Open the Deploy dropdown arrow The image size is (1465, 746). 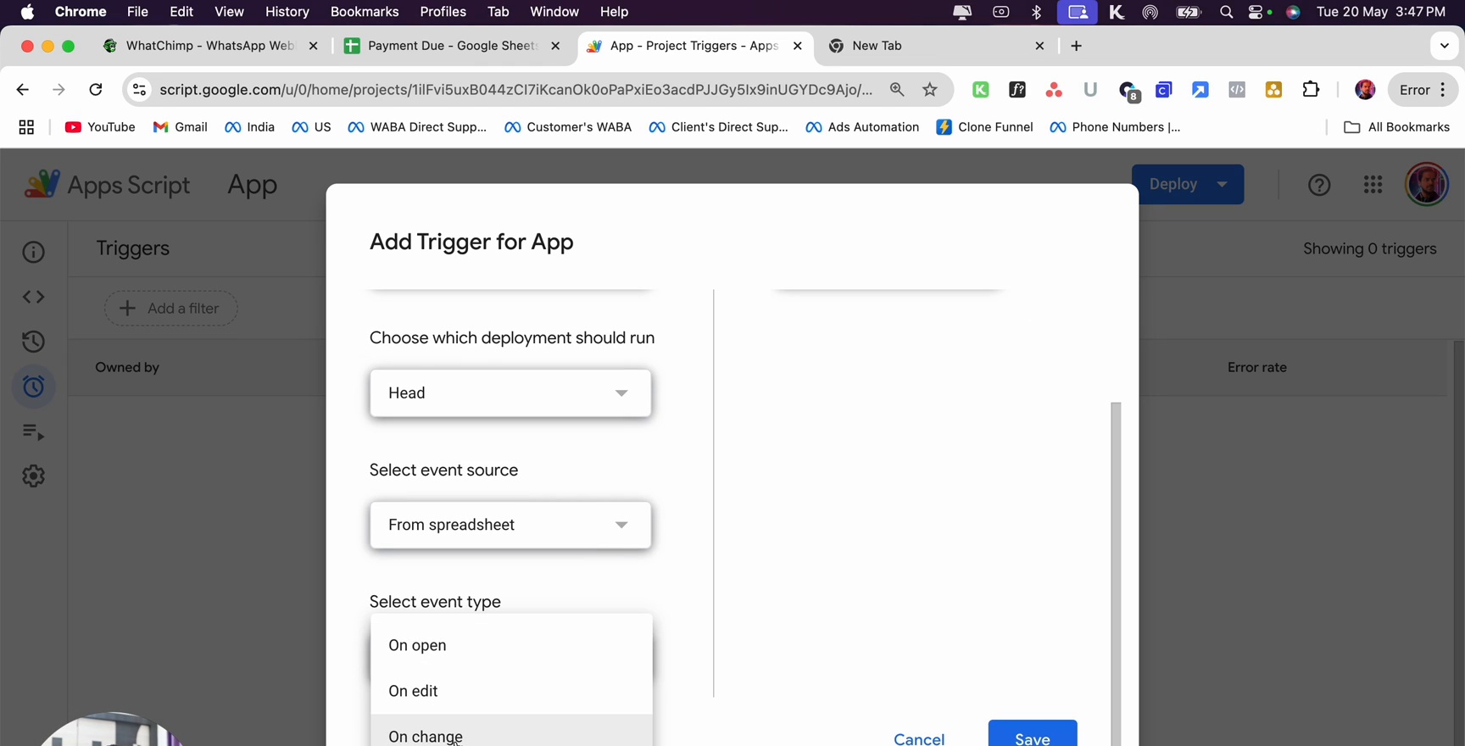1222,184
